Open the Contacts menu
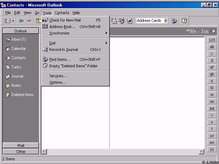This screenshot has width=219, height=164. (x=62, y=13)
